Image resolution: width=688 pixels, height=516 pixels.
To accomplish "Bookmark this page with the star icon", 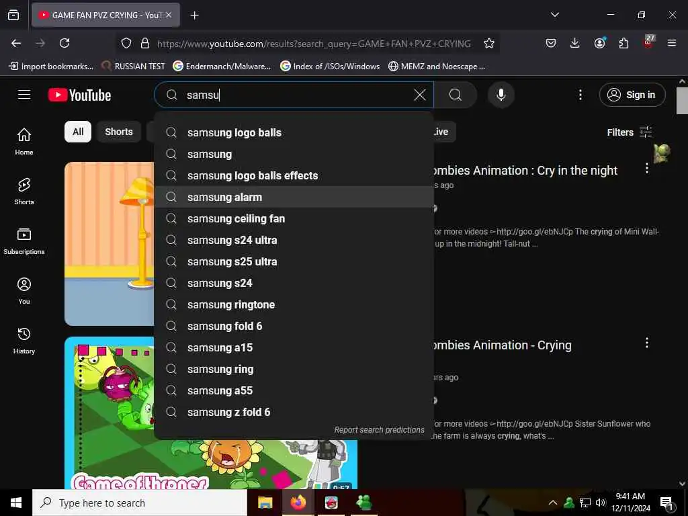I will coord(489,43).
